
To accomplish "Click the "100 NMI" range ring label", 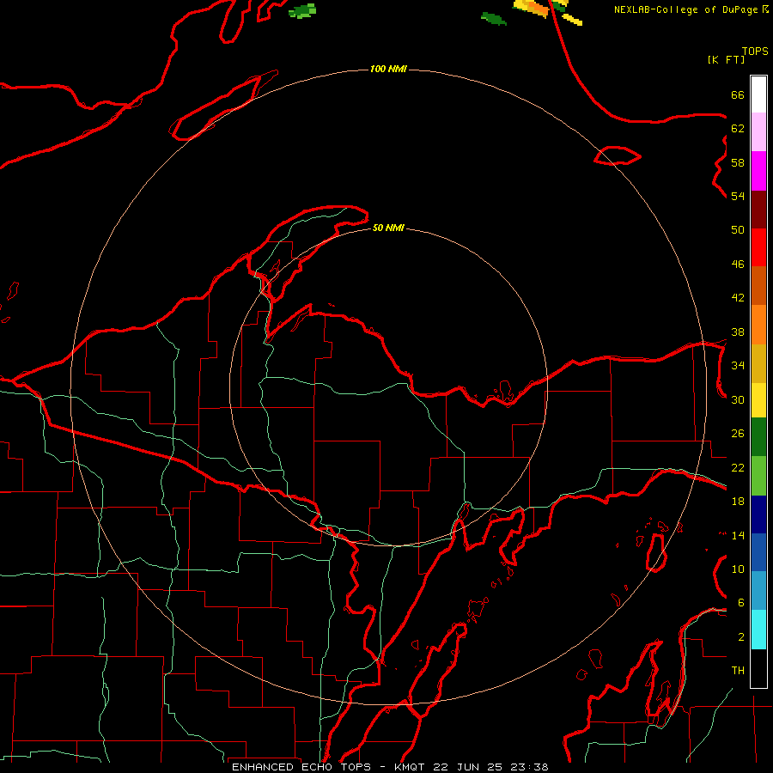I will coord(388,69).
